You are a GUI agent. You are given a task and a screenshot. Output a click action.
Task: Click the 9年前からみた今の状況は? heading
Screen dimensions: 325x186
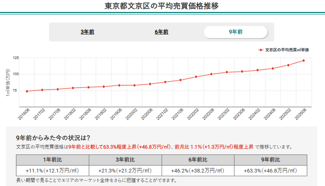click(x=53, y=138)
